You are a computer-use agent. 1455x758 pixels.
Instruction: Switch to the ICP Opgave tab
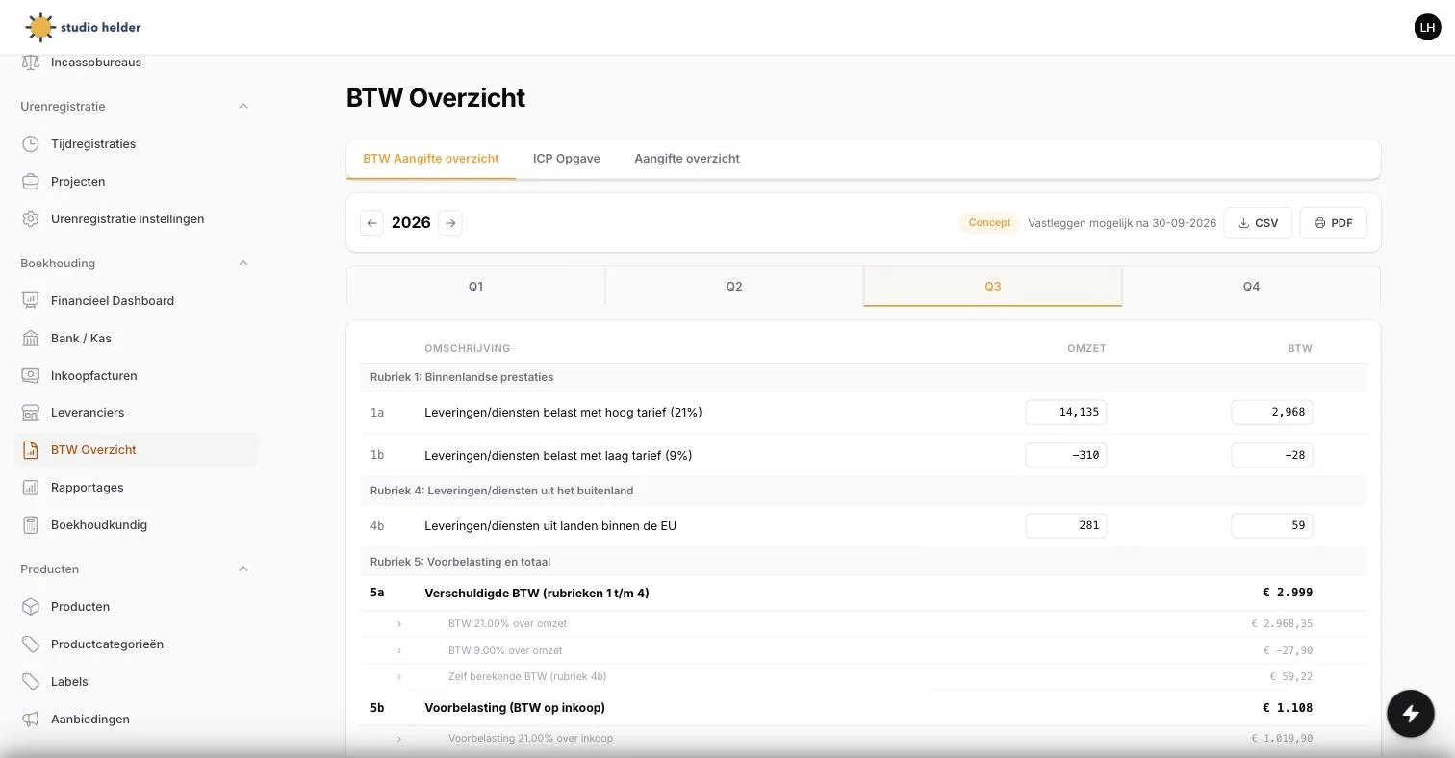[567, 159]
